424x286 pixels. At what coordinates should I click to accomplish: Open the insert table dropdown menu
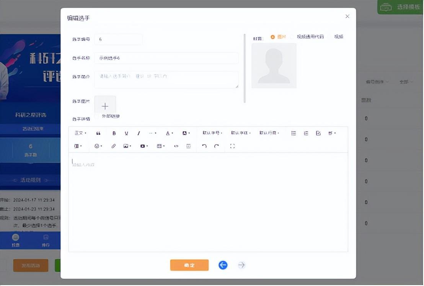(160, 146)
